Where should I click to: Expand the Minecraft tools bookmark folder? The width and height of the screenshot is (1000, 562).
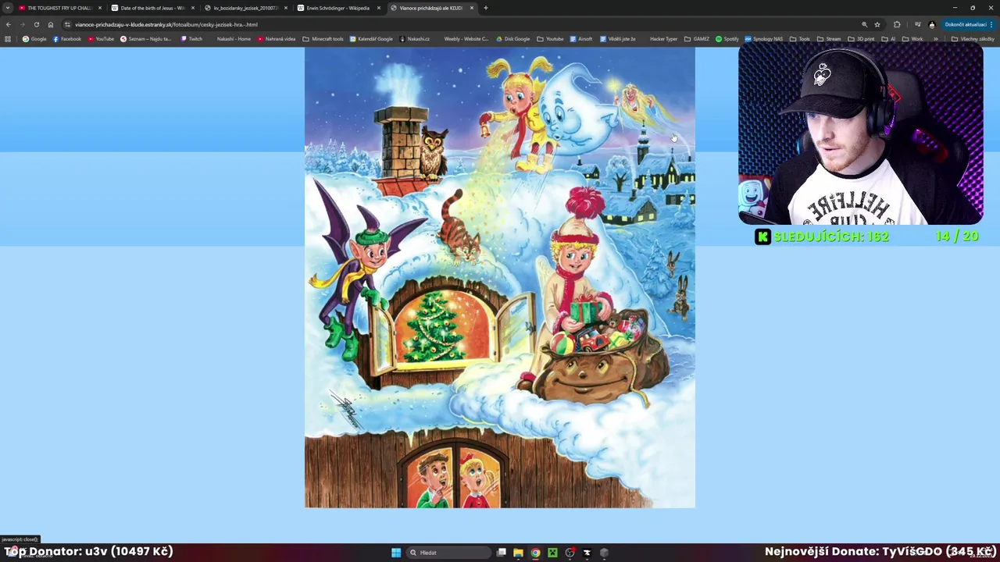323,39
